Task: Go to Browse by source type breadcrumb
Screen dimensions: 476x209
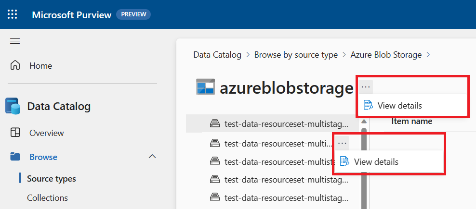Action: [296, 55]
